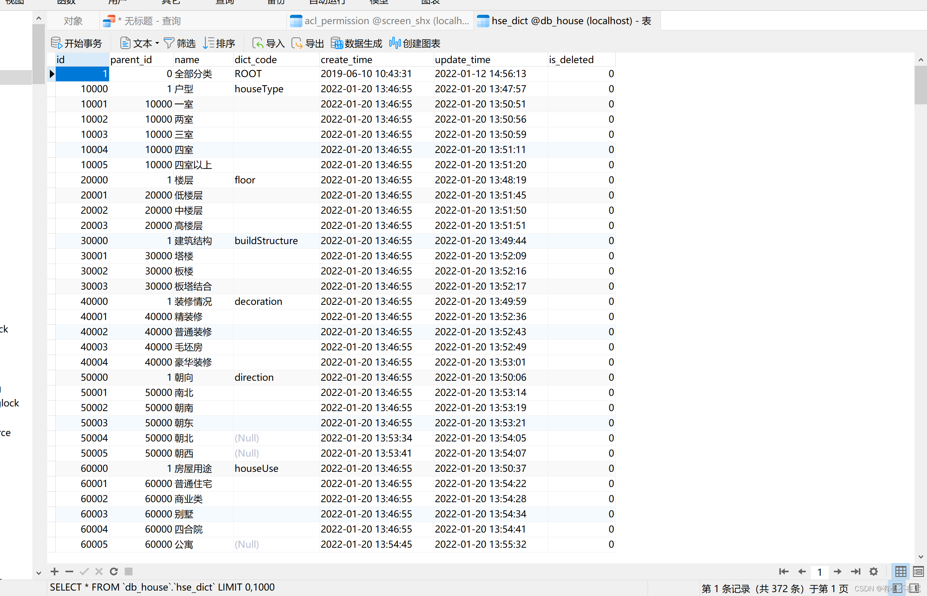The width and height of the screenshot is (927, 596).
Task: Click the Sort (排序) icon
Action: pos(208,43)
